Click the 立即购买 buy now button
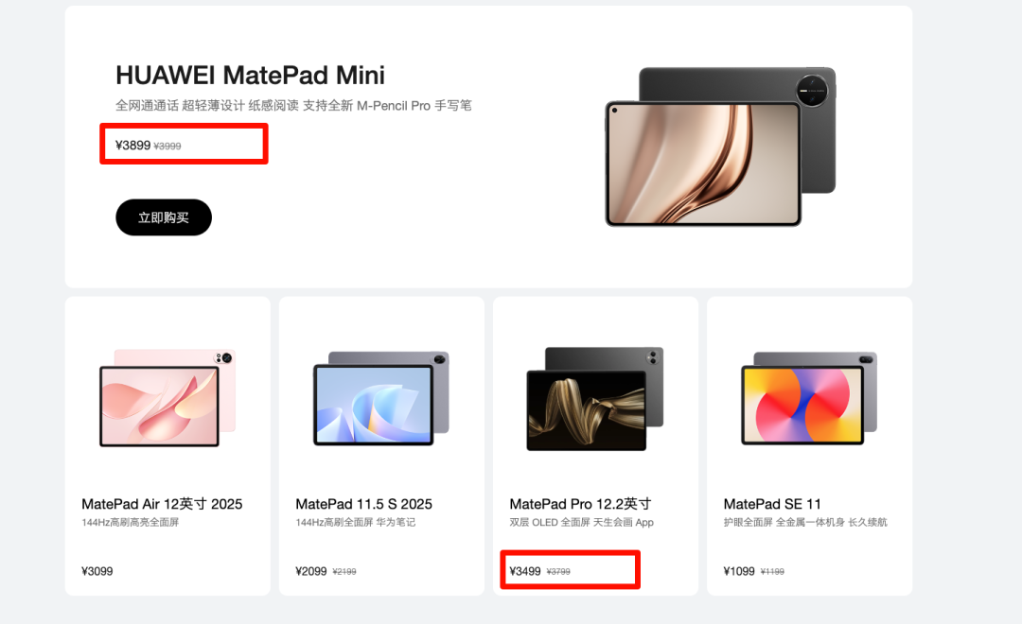Screen dimensions: 1022x624 [164, 217]
